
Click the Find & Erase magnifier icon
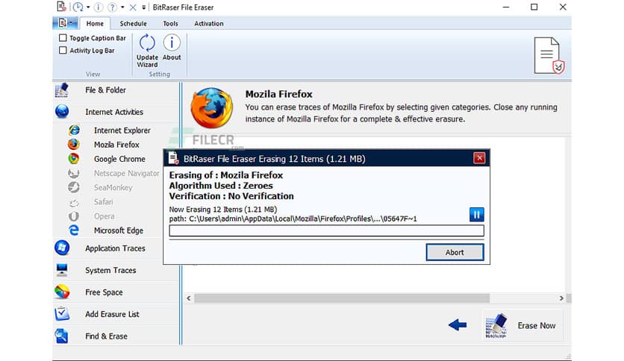click(62, 336)
